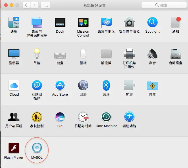Open the MySQL preferences pane

[37, 148]
